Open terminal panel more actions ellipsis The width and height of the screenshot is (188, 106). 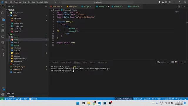pos(179,62)
